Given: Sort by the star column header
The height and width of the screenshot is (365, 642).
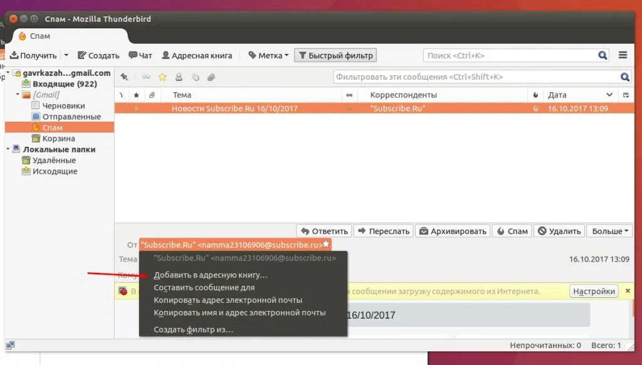Looking at the screenshot, I should coord(136,95).
